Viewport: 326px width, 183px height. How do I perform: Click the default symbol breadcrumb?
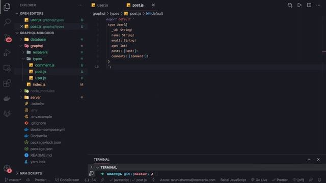(154, 14)
